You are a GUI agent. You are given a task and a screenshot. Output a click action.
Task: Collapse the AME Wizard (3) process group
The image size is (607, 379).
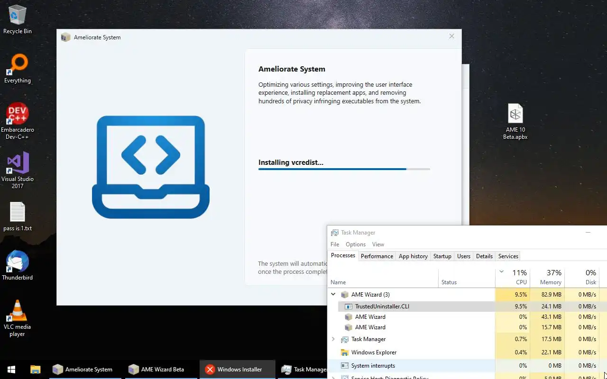point(333,294)
